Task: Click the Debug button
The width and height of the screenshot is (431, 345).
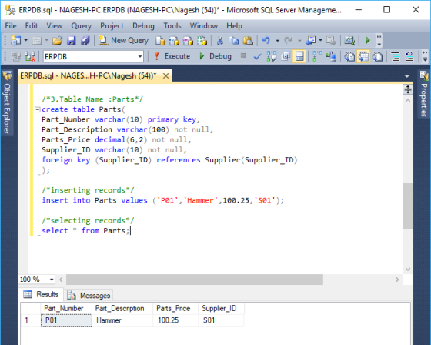Action: point(215,56)
